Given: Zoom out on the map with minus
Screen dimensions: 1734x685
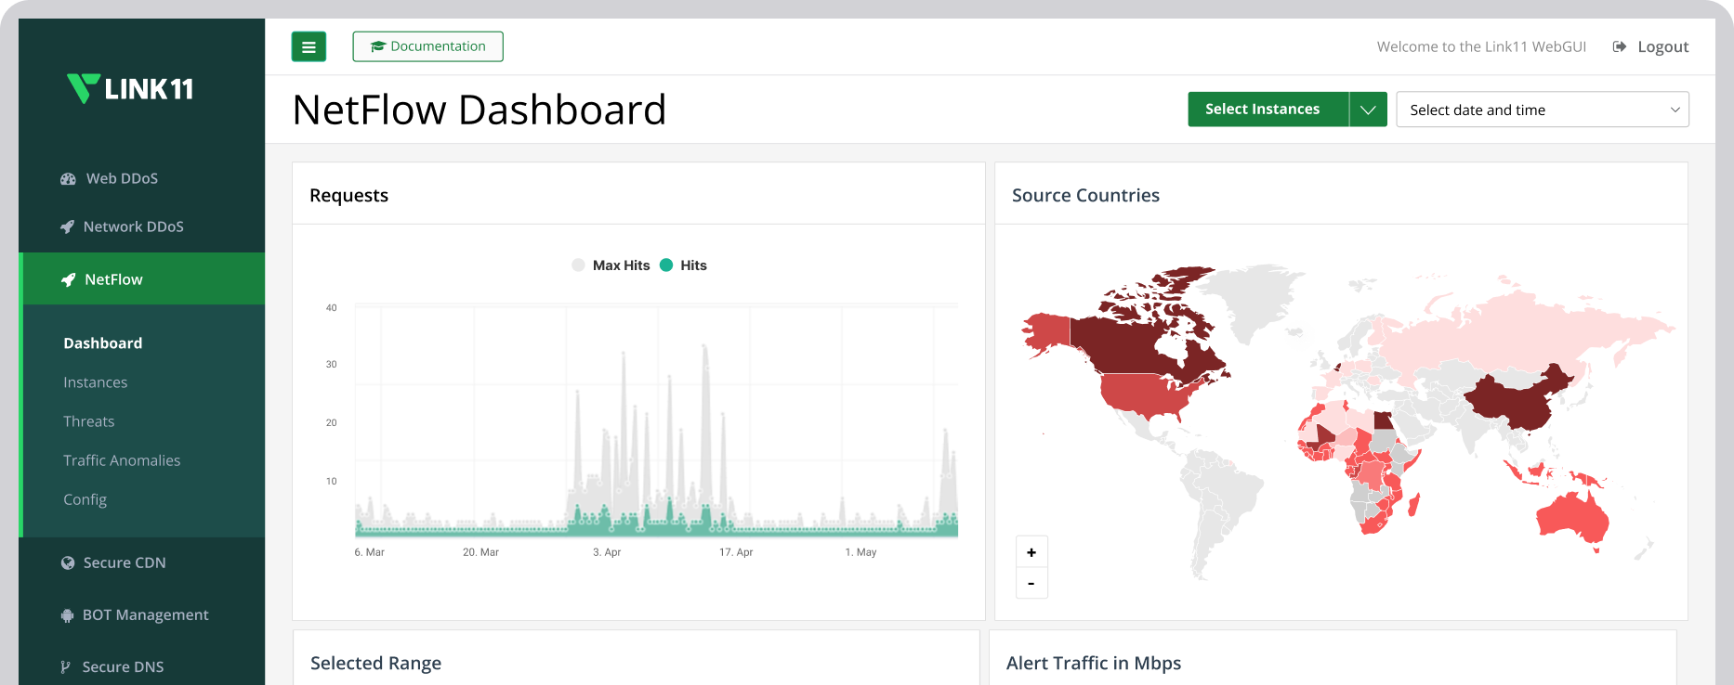Looking at the screenshot, I should coord(1031,583).
